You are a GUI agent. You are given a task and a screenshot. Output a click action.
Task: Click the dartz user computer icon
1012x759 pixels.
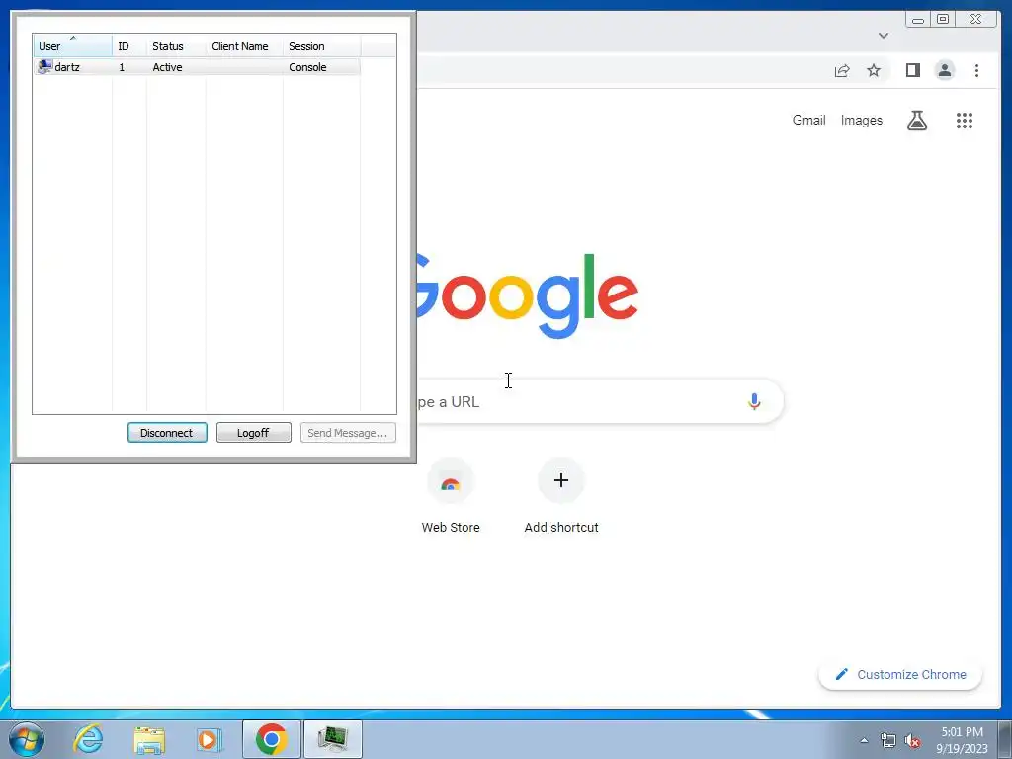pyautogui.click(x=44, y=67)
